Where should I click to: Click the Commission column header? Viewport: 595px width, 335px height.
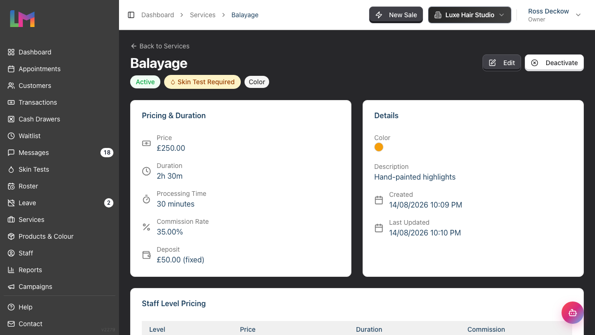[x=486, y=329]
